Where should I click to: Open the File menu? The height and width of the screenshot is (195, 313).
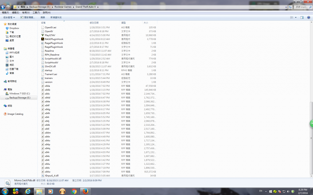(x=5, y=12)
